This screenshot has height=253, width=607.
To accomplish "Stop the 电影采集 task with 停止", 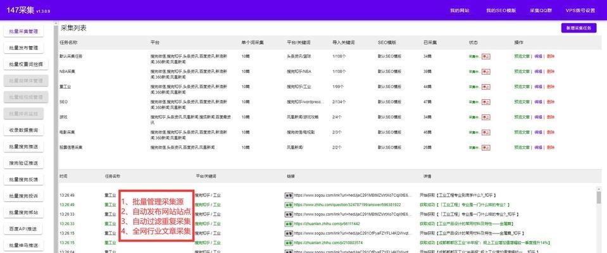I will tap(486, 132).
